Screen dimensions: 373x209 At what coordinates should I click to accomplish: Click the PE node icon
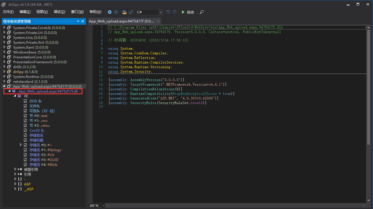click(x=20, y=96)
